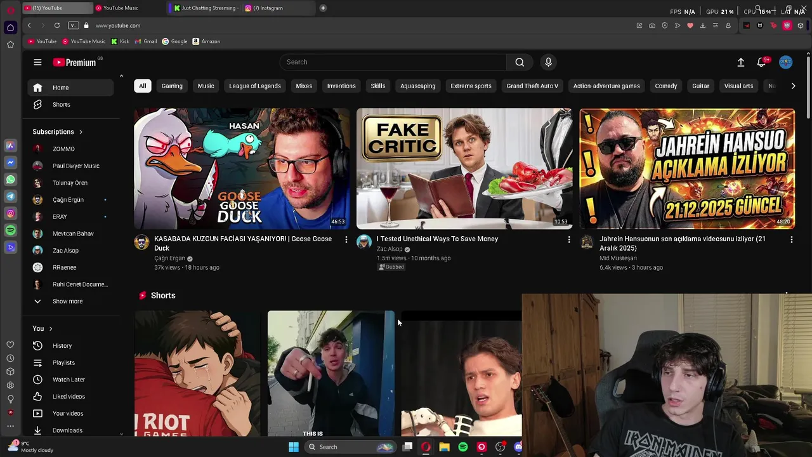Screen dimensions: 812x457
Task: Select the Guitar filter chip
Action: point(701,86)
